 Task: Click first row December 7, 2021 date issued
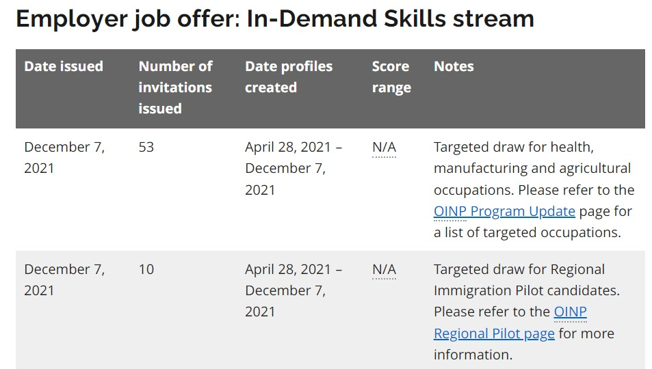(64, 158)
